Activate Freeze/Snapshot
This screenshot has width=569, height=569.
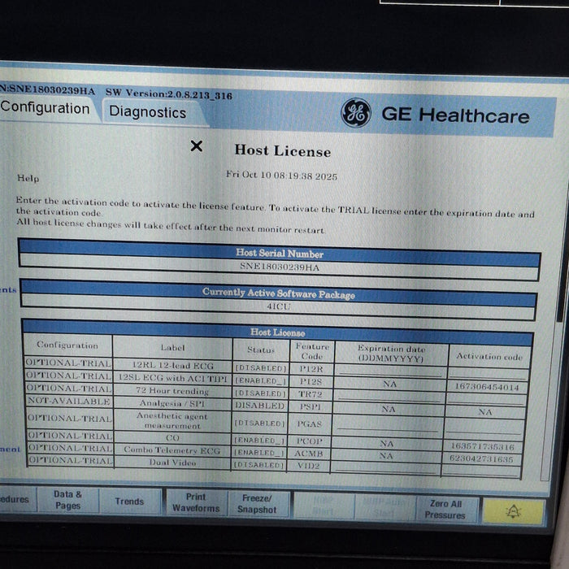tap(257, 504)
